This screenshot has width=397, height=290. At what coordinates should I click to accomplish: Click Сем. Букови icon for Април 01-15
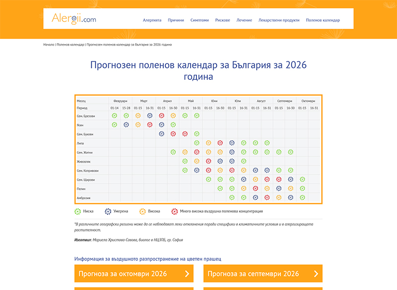[x=161, y=134]
